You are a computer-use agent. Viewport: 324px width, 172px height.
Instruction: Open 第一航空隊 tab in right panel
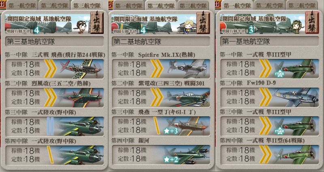(237, 5)
